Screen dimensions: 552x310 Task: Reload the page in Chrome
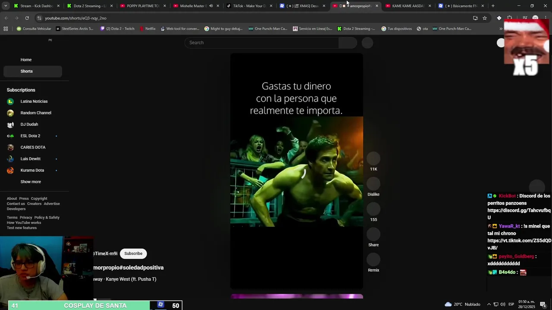pyautogui.click(x=27, y=18)
